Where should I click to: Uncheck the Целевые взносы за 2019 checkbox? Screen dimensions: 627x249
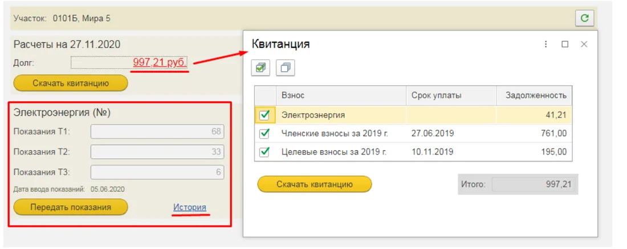point(264,152)
